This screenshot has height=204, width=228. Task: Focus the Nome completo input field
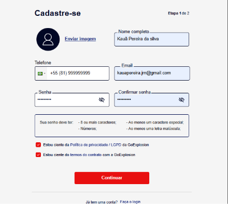coord(152,39)
